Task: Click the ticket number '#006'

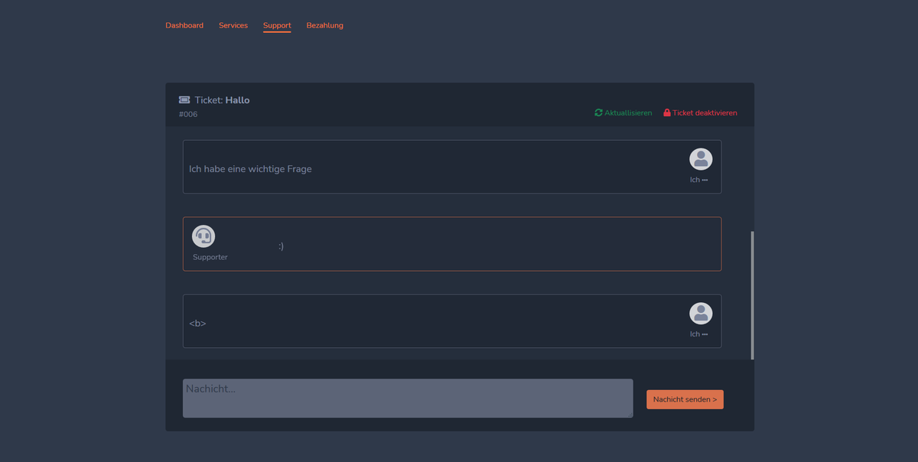Action: (x=187, y=114)
